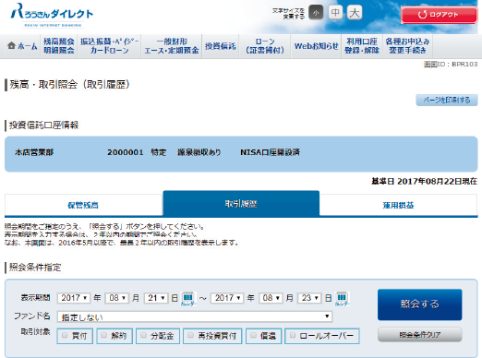482x358 pixels.
Task: Select the 取引履歴 tab
Action: [241, 204]
